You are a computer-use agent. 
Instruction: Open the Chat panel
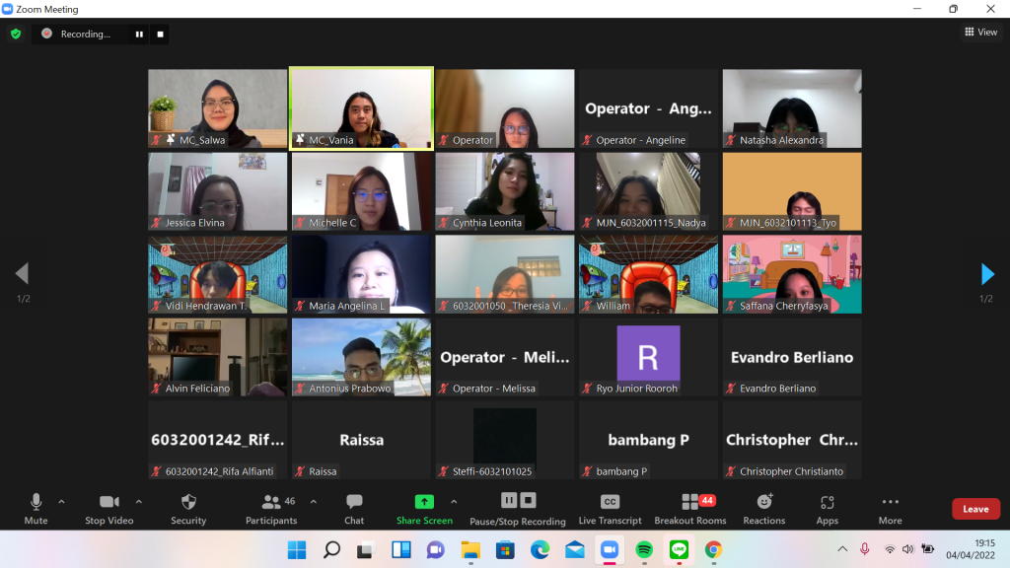click(x=354, y=502)
